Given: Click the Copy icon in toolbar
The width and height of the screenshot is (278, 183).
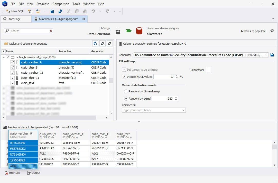Looking at the screenshot, I should (x=77, y=11).
